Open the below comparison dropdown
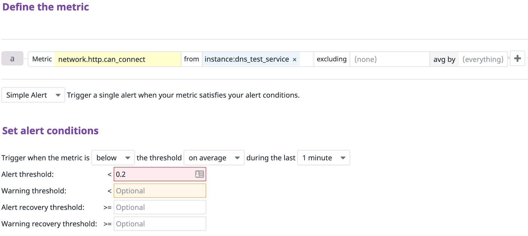Image resolution: width=528 pixels, height=236 pixels. point(113,158)
